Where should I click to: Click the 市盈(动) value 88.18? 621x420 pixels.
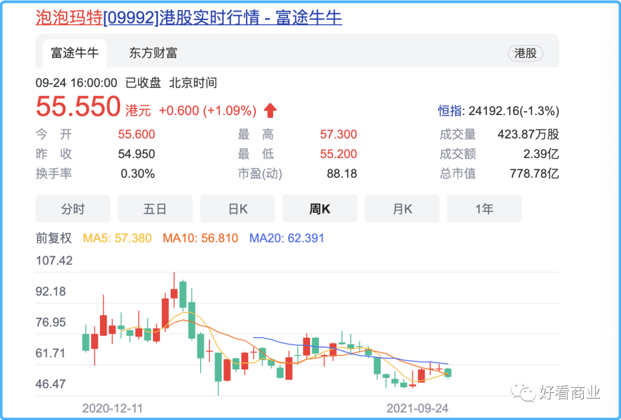(342, 174)
